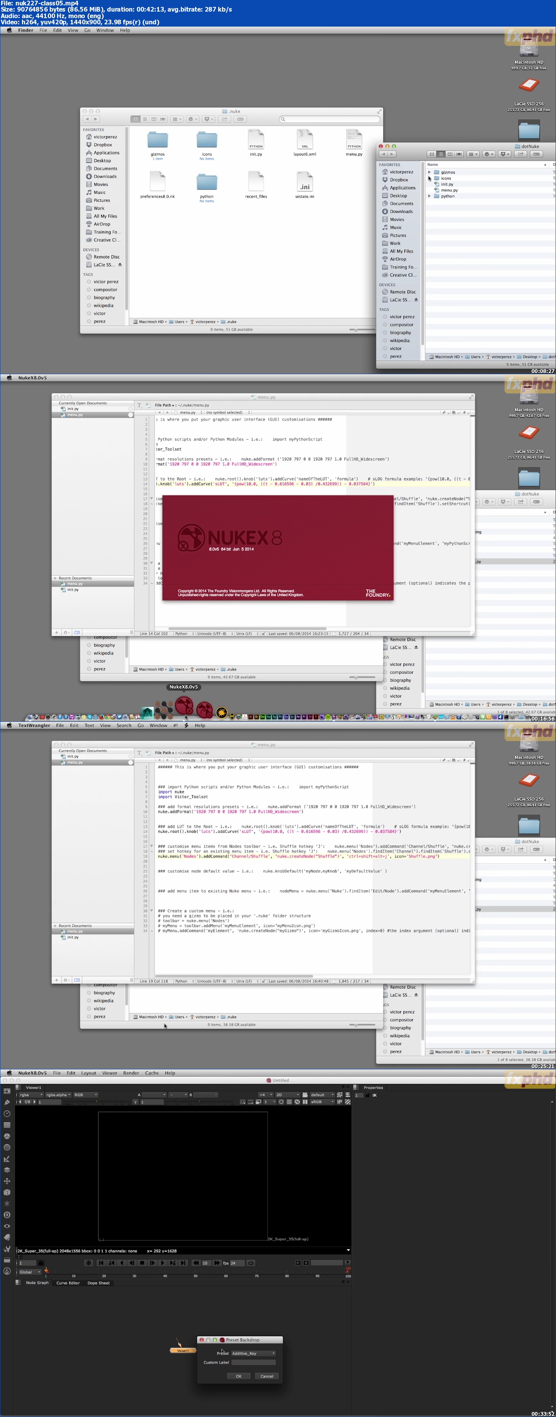Click OK in Preset Backdrop dialog
This screenshot has height=1417, width=556.
click(x=239, y=1376)
